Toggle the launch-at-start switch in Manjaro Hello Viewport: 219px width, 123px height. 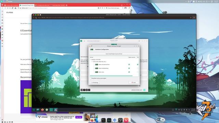[x=145, y=90]
